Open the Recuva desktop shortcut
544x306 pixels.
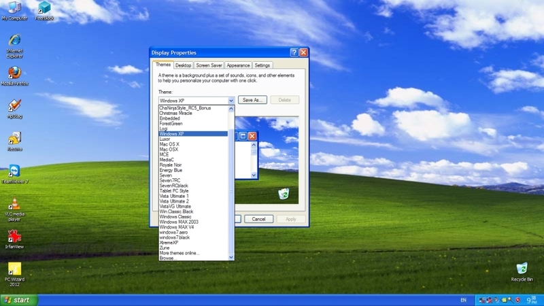click(x=14, y=141)
